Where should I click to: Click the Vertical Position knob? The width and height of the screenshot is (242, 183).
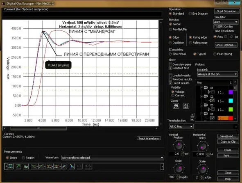click(x=179, y=145)
